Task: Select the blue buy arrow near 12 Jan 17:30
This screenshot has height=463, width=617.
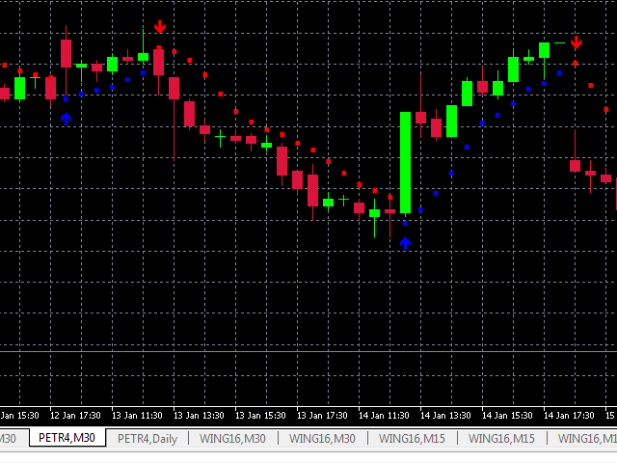Action: point(66,118)
